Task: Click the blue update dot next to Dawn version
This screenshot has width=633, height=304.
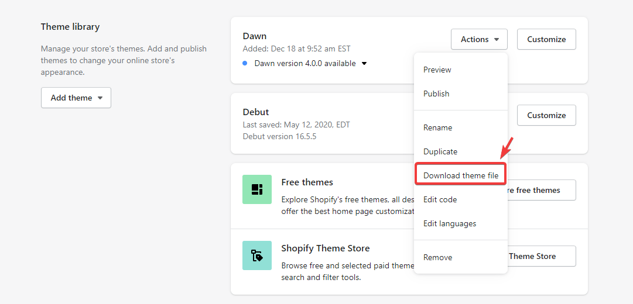Action: coord(245,63)
